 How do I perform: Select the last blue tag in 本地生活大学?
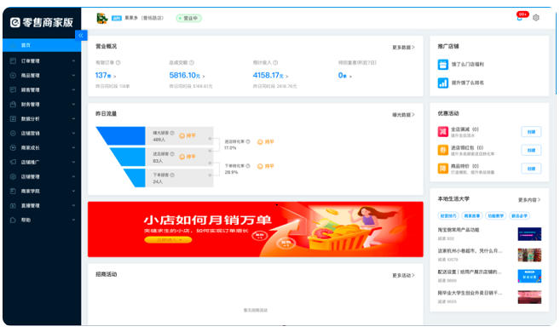pyautogui.click(x=519, y=215)
